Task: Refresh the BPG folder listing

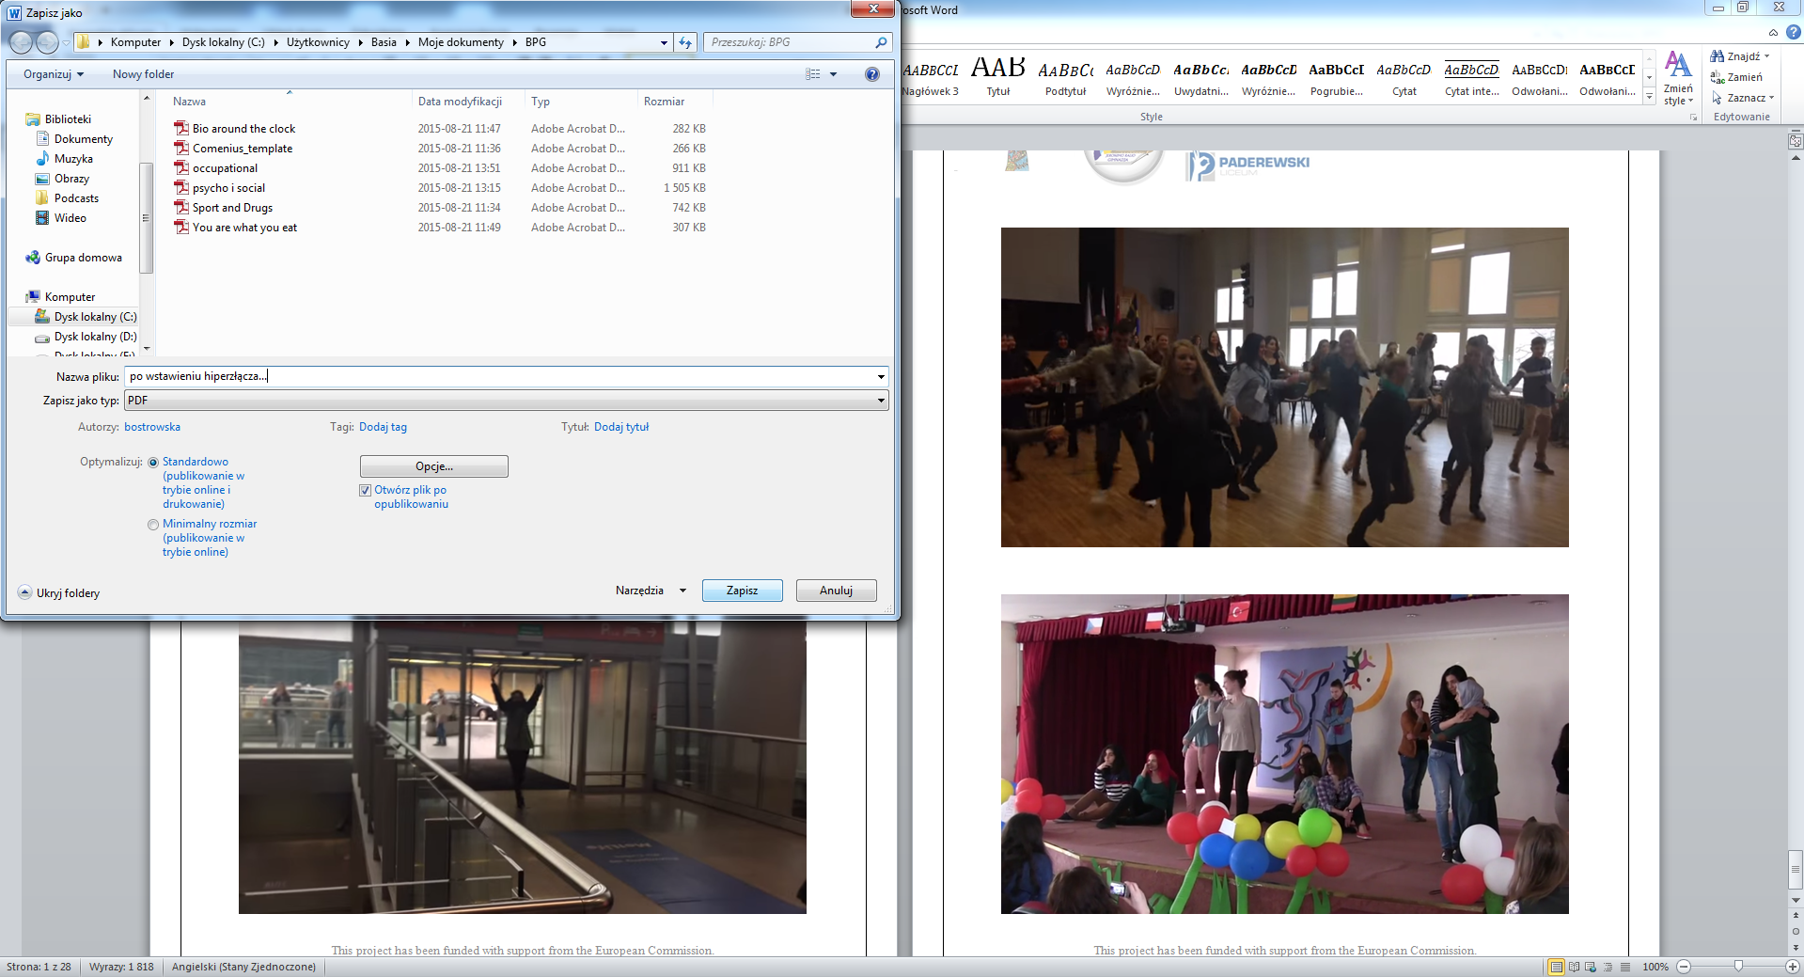Action: click(x=685, y=42)
